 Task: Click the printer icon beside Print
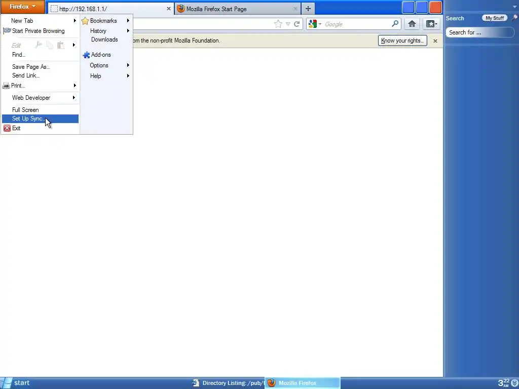tap(6, 86)
